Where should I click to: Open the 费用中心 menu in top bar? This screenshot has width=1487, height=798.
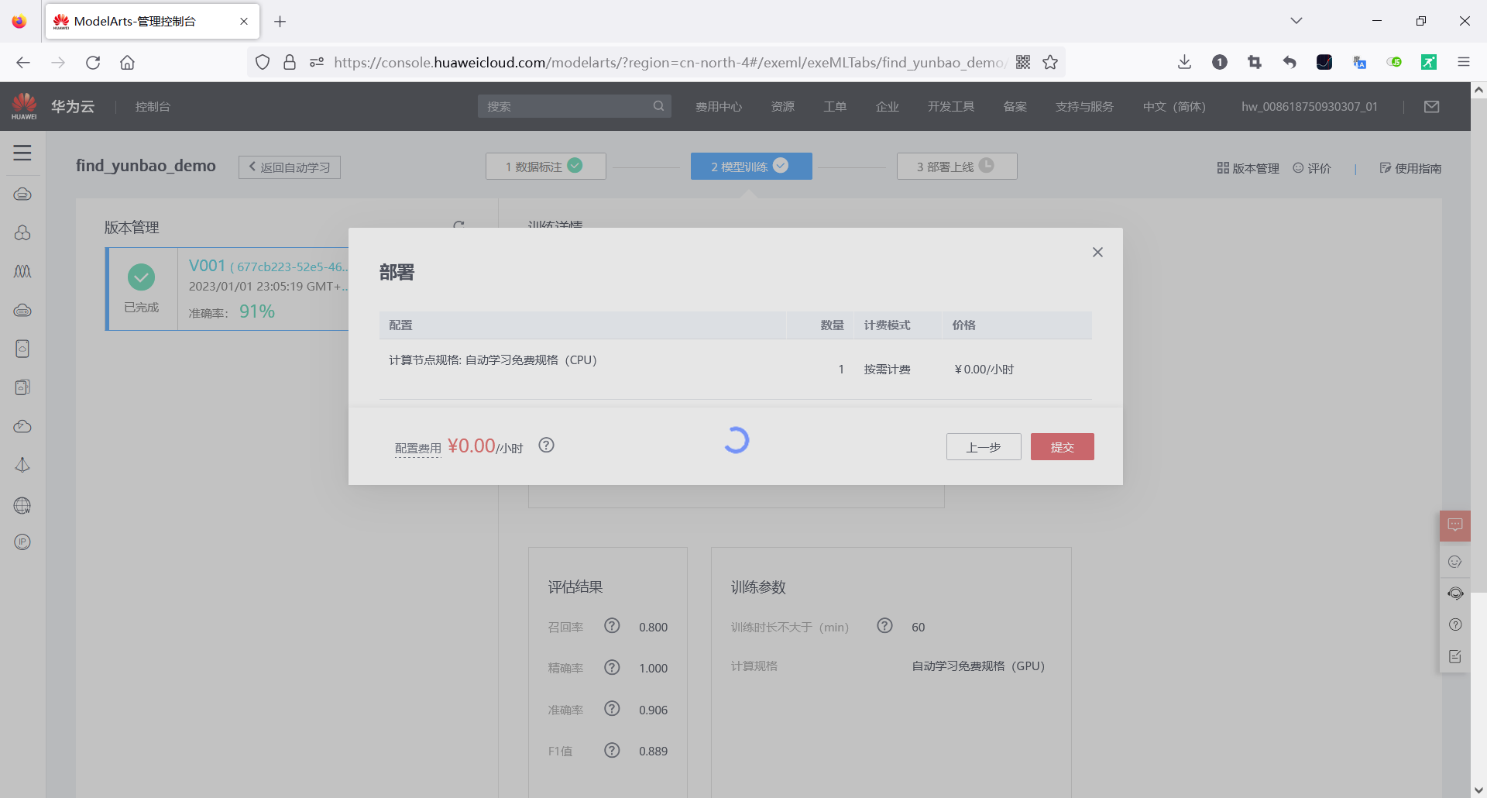[x=719, y=106]
